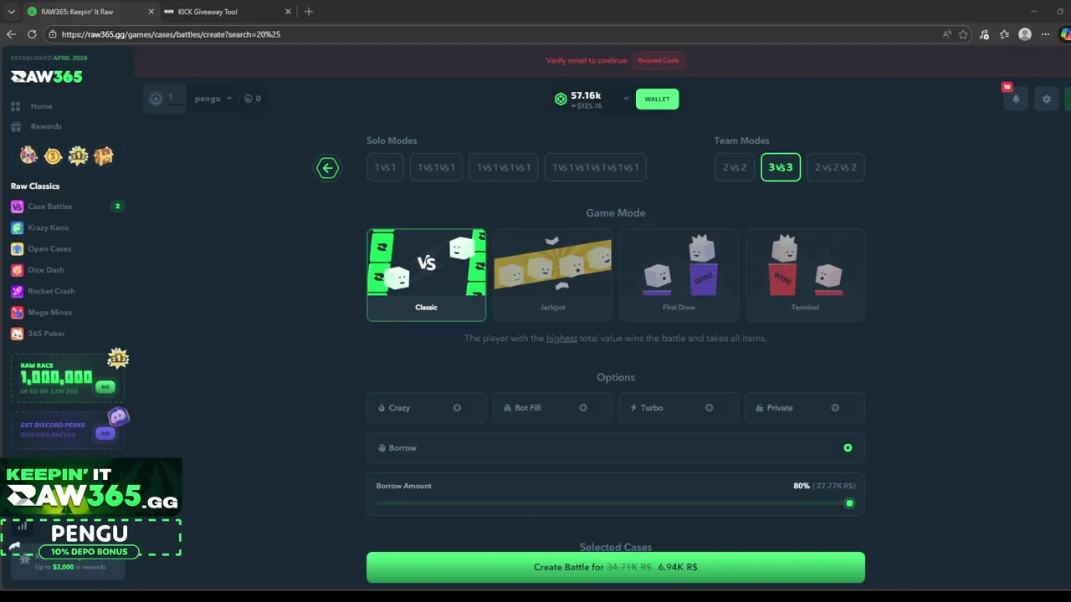Click the spin wheel reward icon
The height and width of the screenshot is (602, 1071).
[x=29, y=156]
